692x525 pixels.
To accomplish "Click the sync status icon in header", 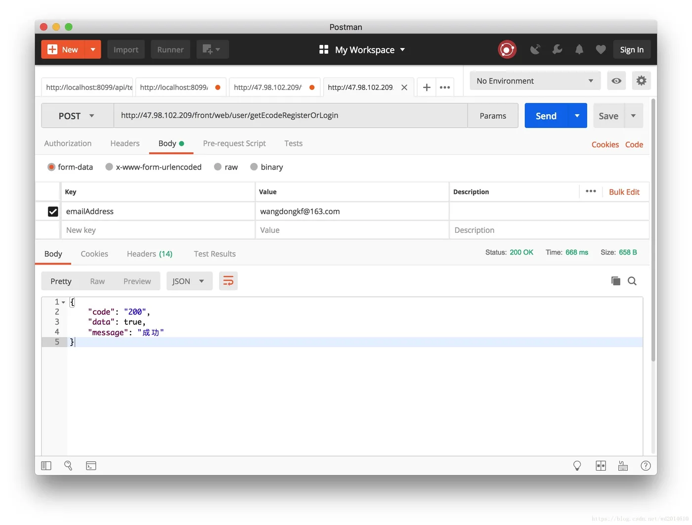I will pyautogui.click(x=507, y=49).
